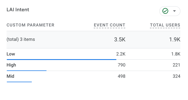Click the 3.5K total event count
This screenshot has width=188, height=100.
click(120, 40)
